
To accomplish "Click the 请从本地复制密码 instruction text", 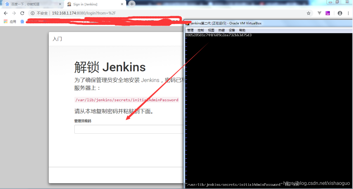I will point(115,111).
